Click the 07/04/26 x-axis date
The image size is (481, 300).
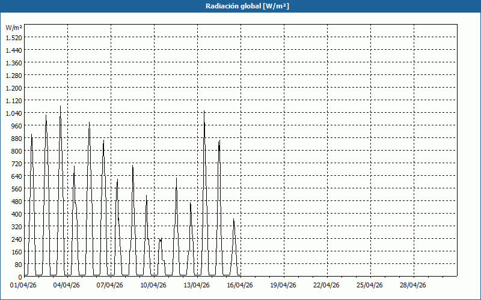pyautogui.click(x=110, y=285)
